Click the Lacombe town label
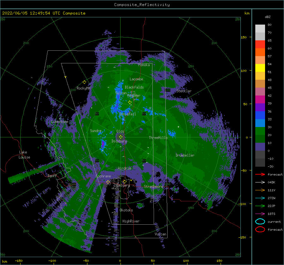This screenshot has height=265, width=284. point(136,79)
